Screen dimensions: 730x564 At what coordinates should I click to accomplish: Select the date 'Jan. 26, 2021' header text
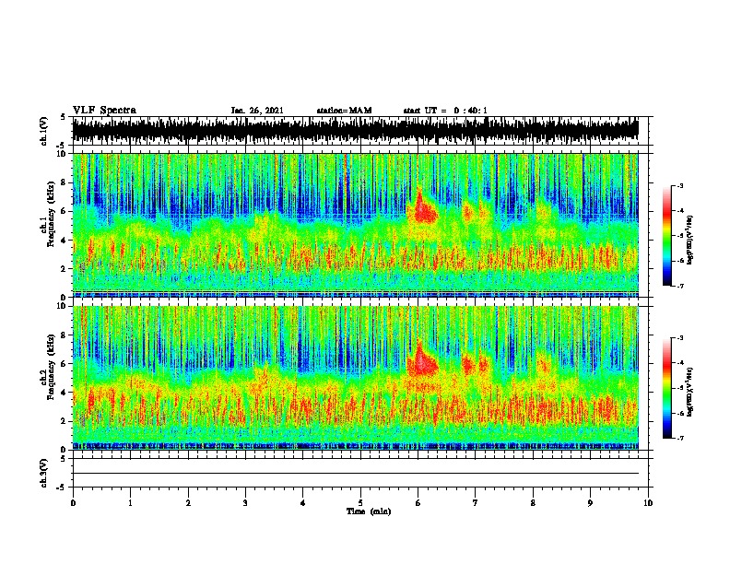point(257,111)
